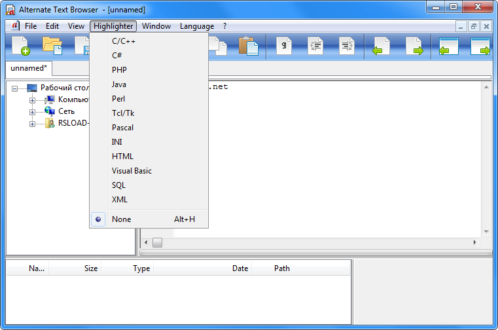
Task: Click the previous document green arrow icon
Action: 381,46
